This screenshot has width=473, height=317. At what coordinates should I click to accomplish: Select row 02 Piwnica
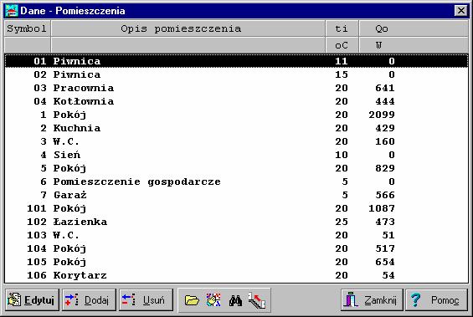coord(236,74)
